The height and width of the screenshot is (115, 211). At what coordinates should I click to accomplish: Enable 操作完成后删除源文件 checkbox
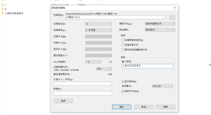click(123, 50)
